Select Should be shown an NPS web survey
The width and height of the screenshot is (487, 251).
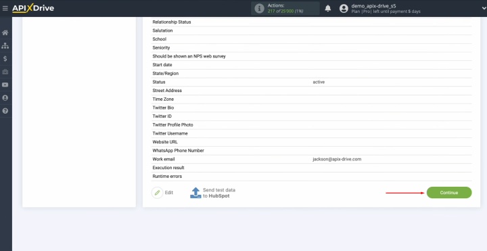pyautogui.click(x=312, y=56)
